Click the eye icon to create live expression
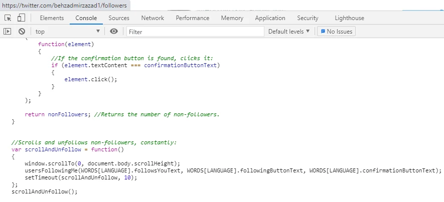Image resolution: width=444 pixels, height=202 pixels. 114,31
